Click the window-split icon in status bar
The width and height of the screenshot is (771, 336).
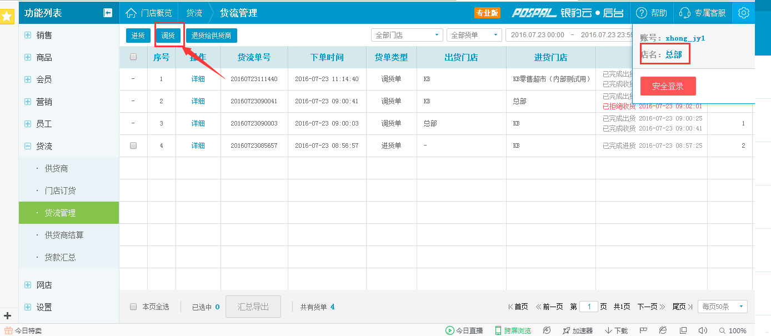[683, 330]
